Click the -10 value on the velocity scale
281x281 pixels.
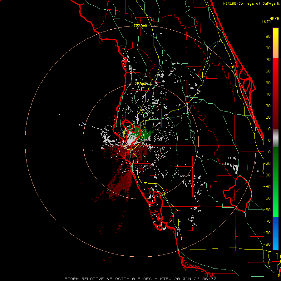267,152
